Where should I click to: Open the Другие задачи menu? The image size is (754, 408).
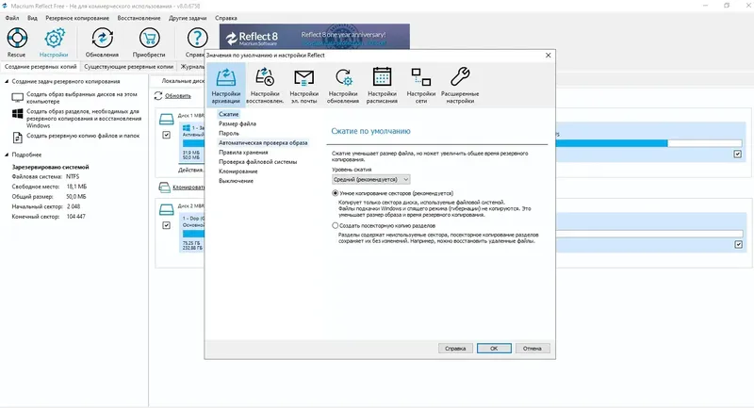188,18
